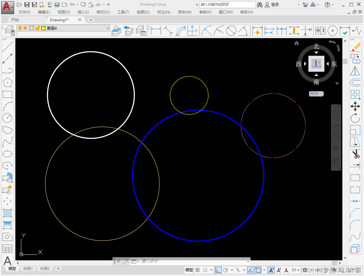Click the new drawing tab plus button

click(x=91, y=20)
